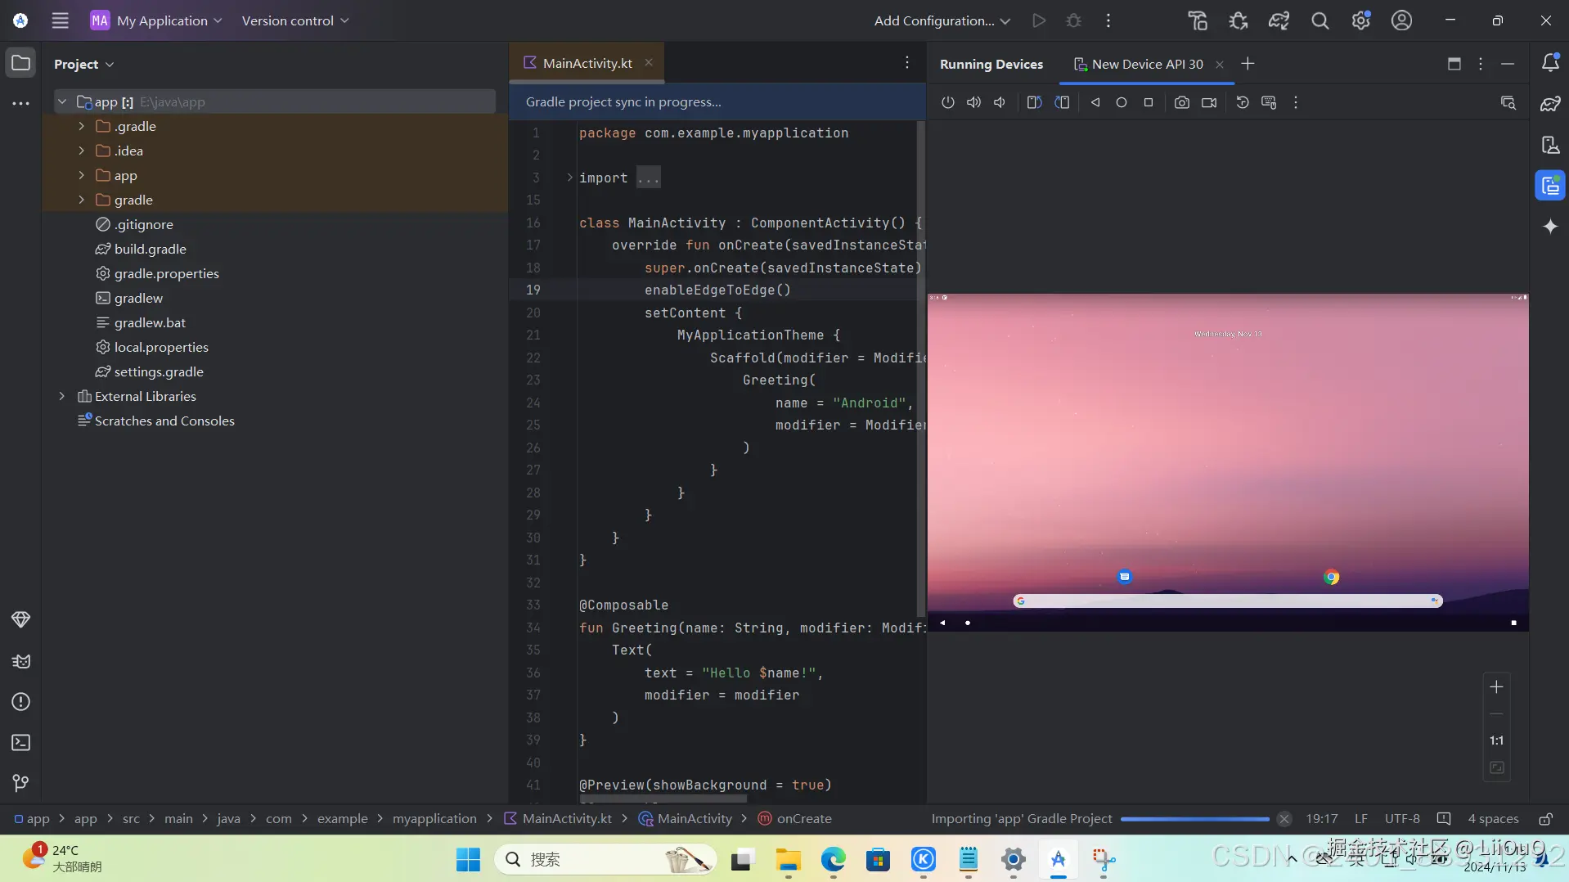Start emulator screen recording
The height and width of the screenshot is (882, 1569).
click(1209, 102)
